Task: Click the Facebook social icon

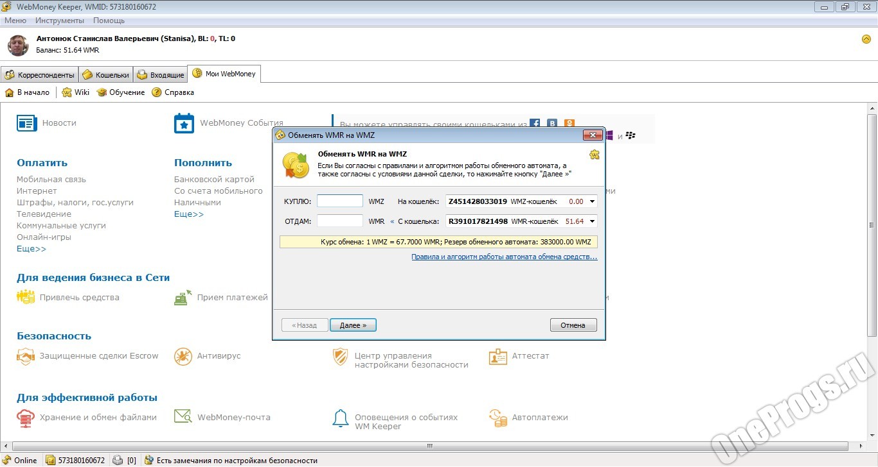Action: point(535,124)
